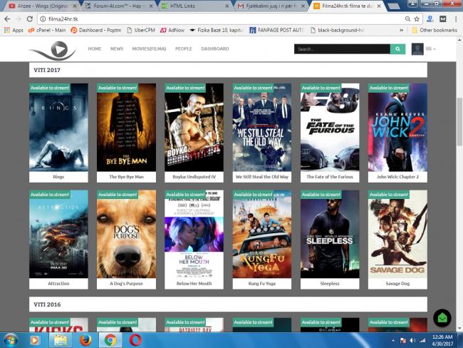The height and width of the screenshot is (348, 463).
Task: Open John Wick: Chapter 2 poster
Action: [397, 128]
